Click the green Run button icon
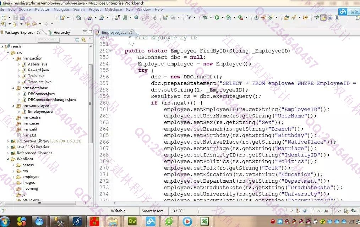The height and width of the screenshot is (227, 360). (x=217, y=17)
